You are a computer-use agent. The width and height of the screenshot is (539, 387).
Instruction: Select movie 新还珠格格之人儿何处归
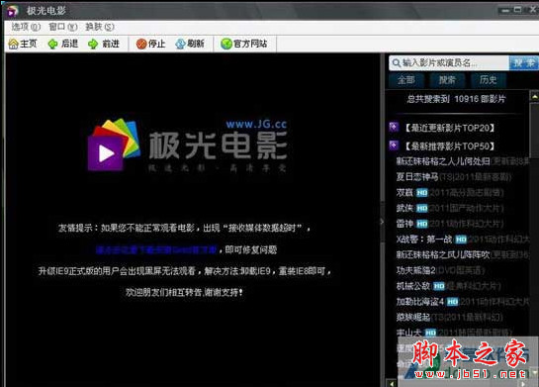443,161
